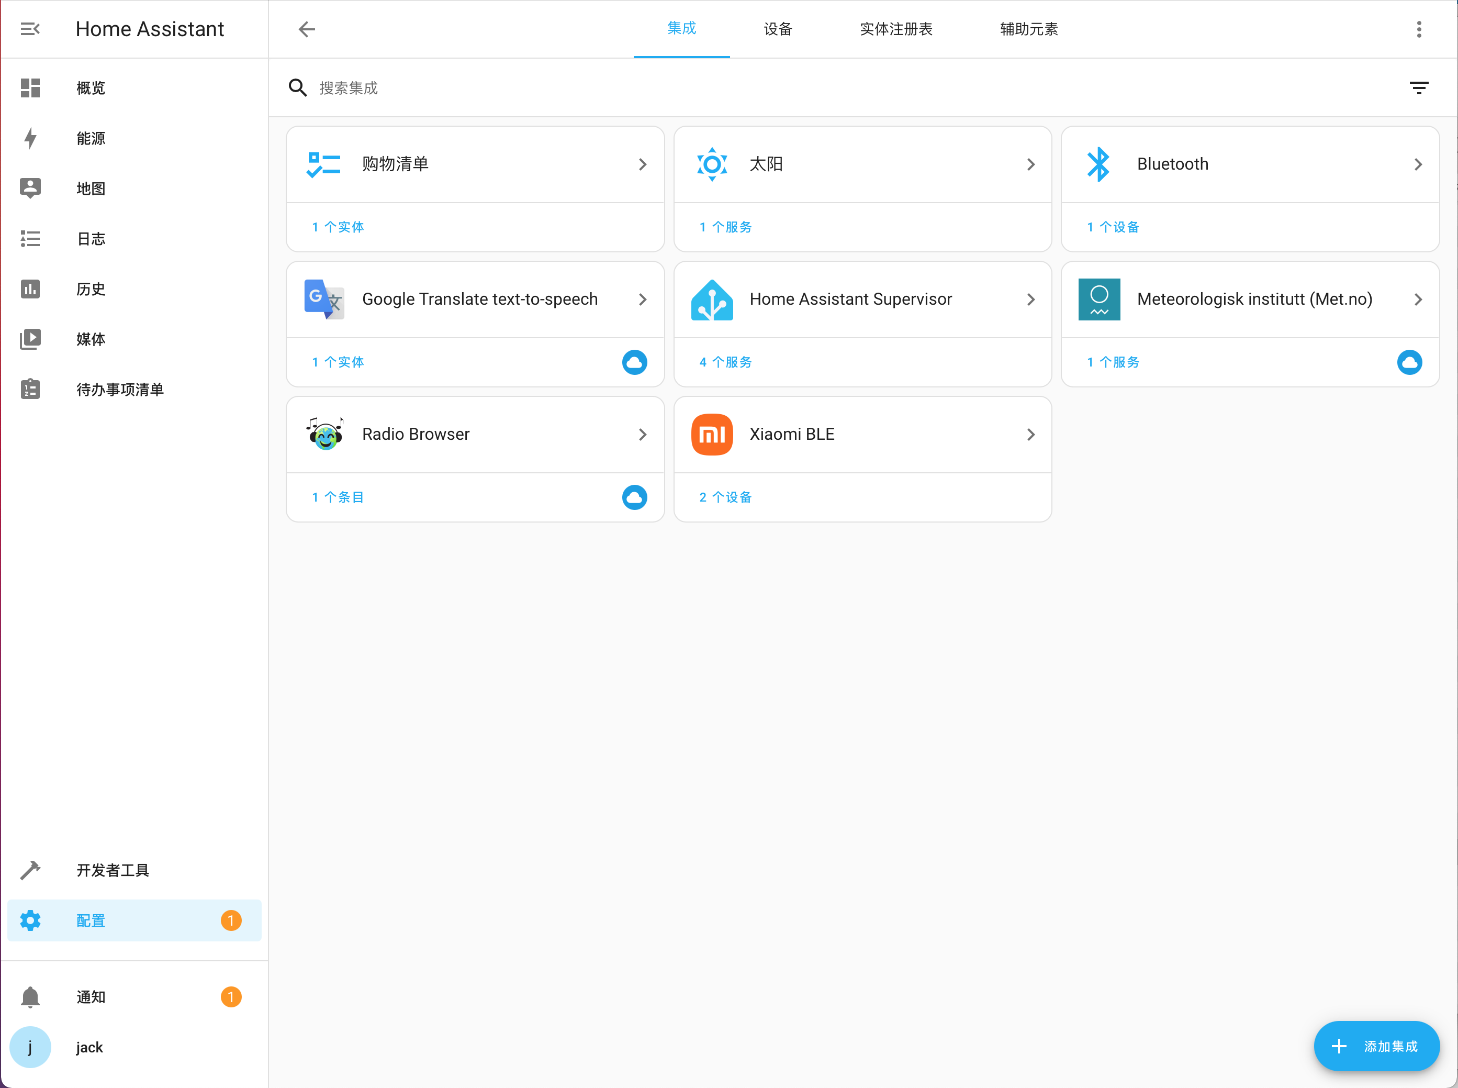1458x1088 pixels.
Task: Click cloud icon on Met.no card
Action: point(1409,362)
